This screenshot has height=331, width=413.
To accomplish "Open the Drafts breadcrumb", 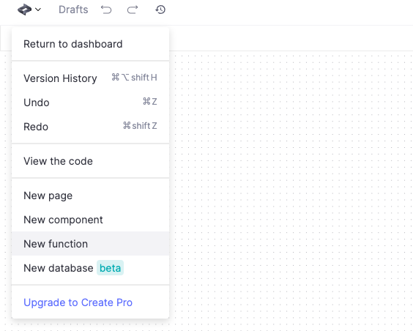I will [x=73, y=10].
